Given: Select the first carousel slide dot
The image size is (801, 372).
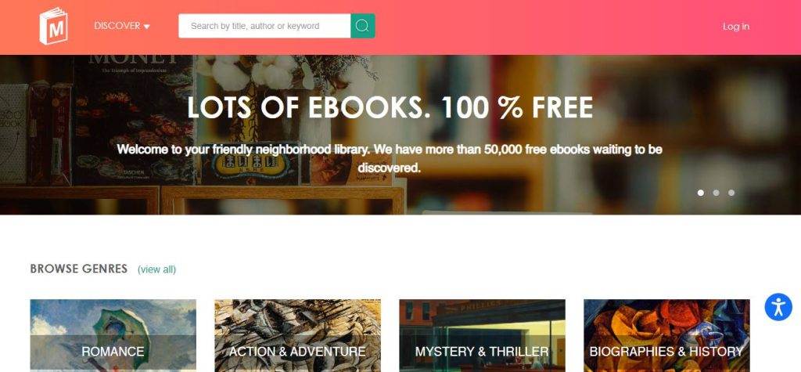Looking at the screenshot, I should [x=700, y=193].
